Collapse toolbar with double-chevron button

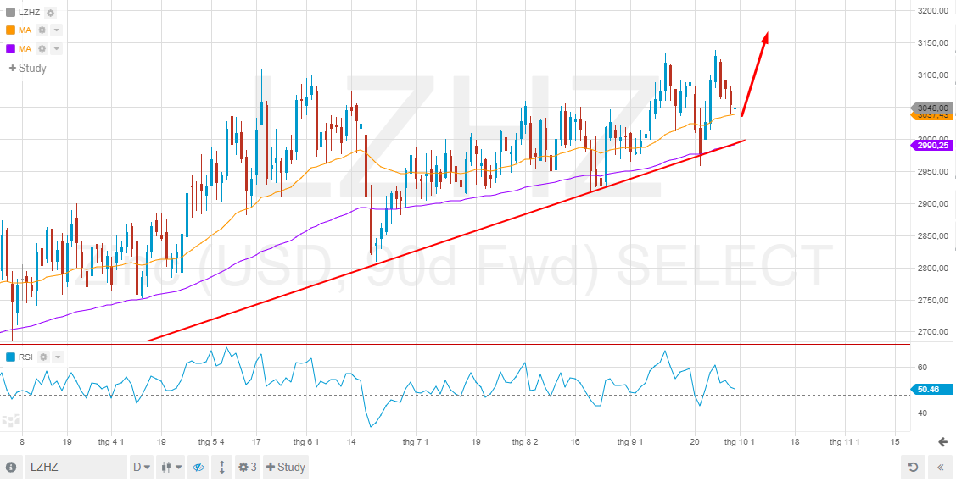[x=941, y=468]
